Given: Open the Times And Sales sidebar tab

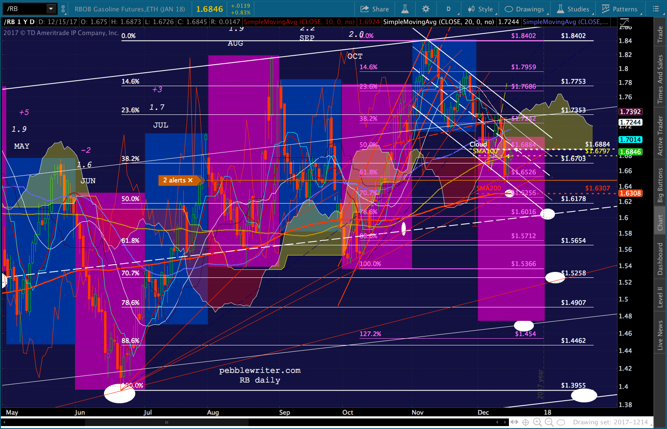Looking at the screenshot, I should click(660, 79).
